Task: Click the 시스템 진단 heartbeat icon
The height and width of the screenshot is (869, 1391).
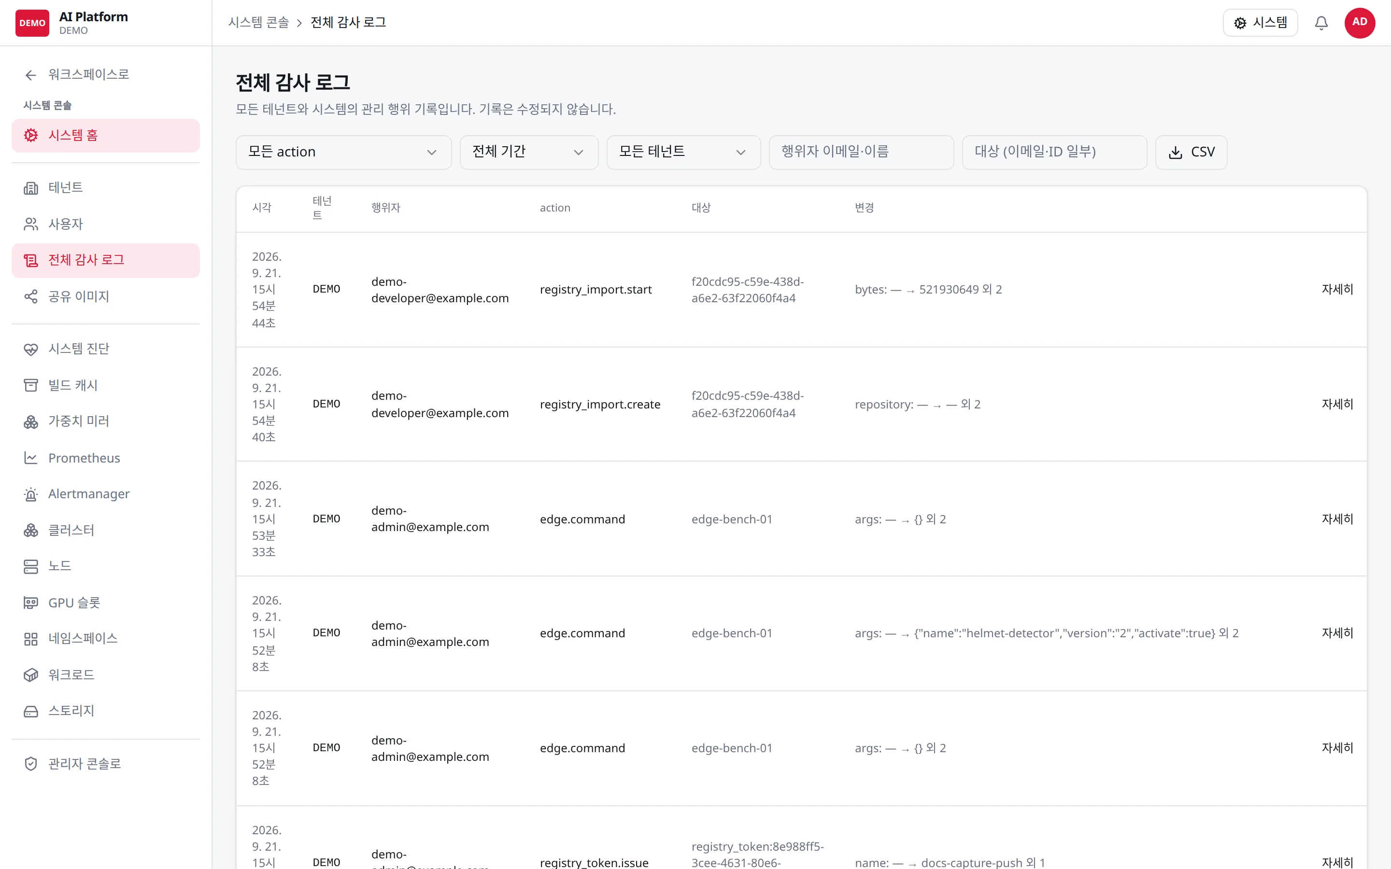Action: point(30,349)
